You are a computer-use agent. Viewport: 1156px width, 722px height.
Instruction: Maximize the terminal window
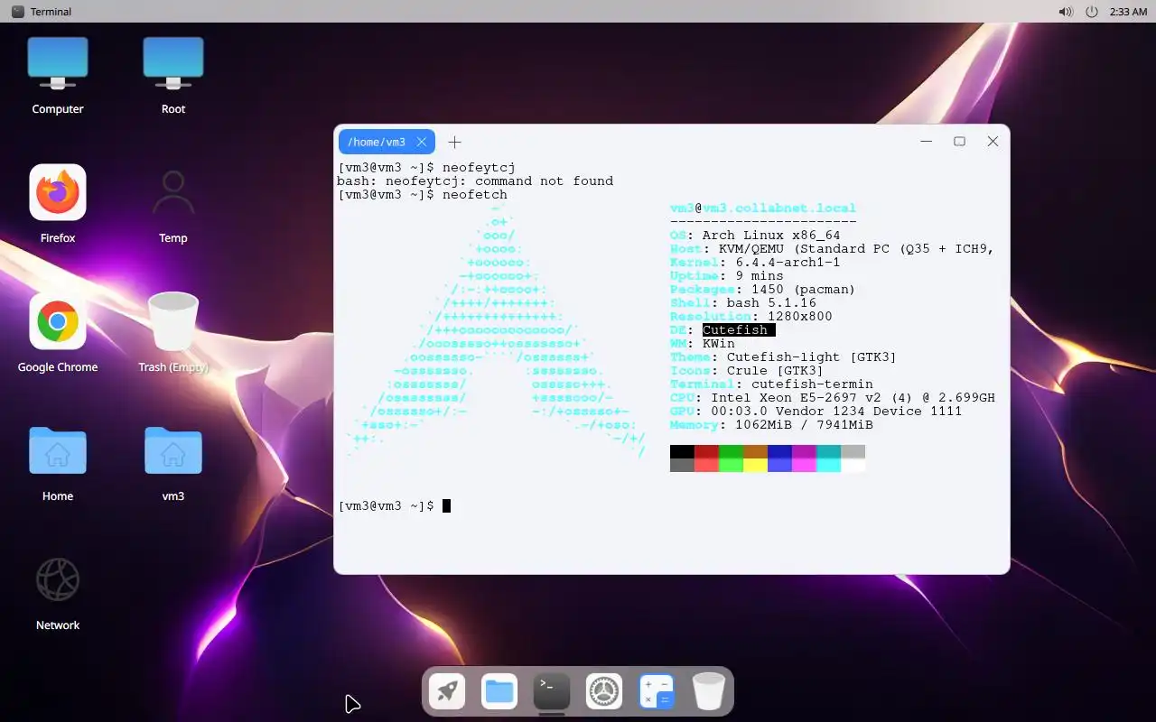click(x=960, y=142)
